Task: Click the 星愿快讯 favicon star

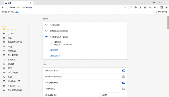Action: pyautogui.click(x=51, y=43)
